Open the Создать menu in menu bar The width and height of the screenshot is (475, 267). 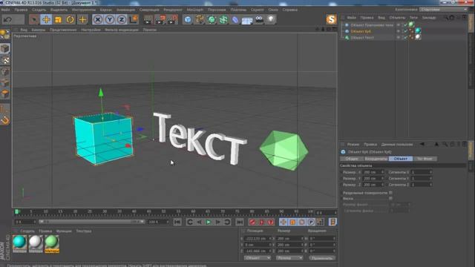click(x=39, y=10)
